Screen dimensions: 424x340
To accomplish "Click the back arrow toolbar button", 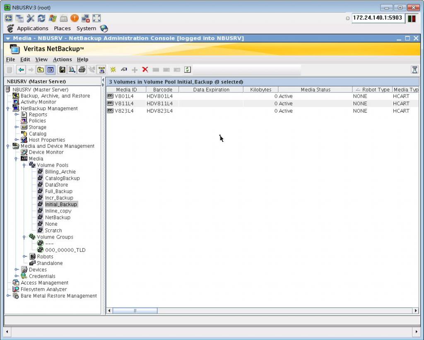I will coord(21,70).
